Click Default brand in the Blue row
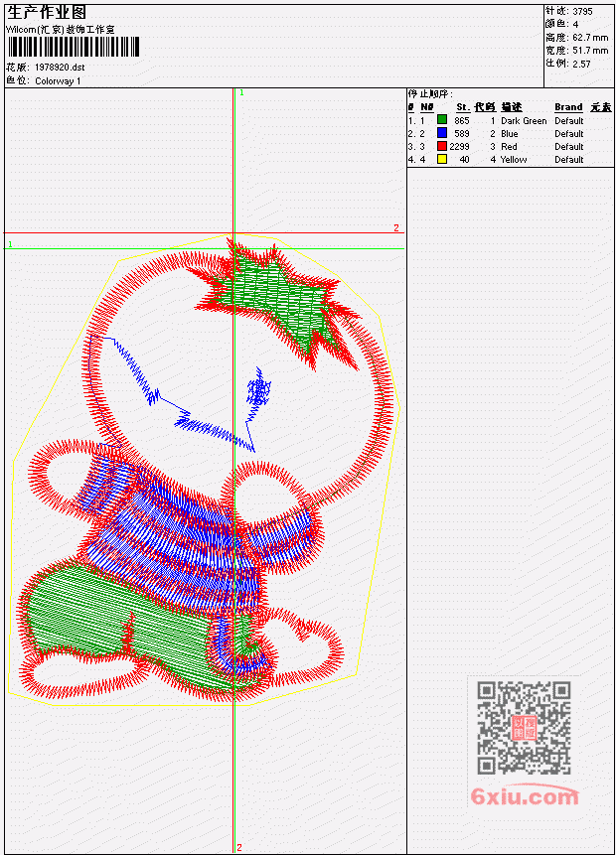 click(x=568, y=134)
